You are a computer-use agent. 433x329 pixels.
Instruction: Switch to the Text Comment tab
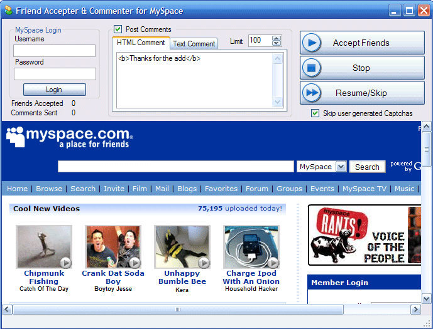coord(194,44)
